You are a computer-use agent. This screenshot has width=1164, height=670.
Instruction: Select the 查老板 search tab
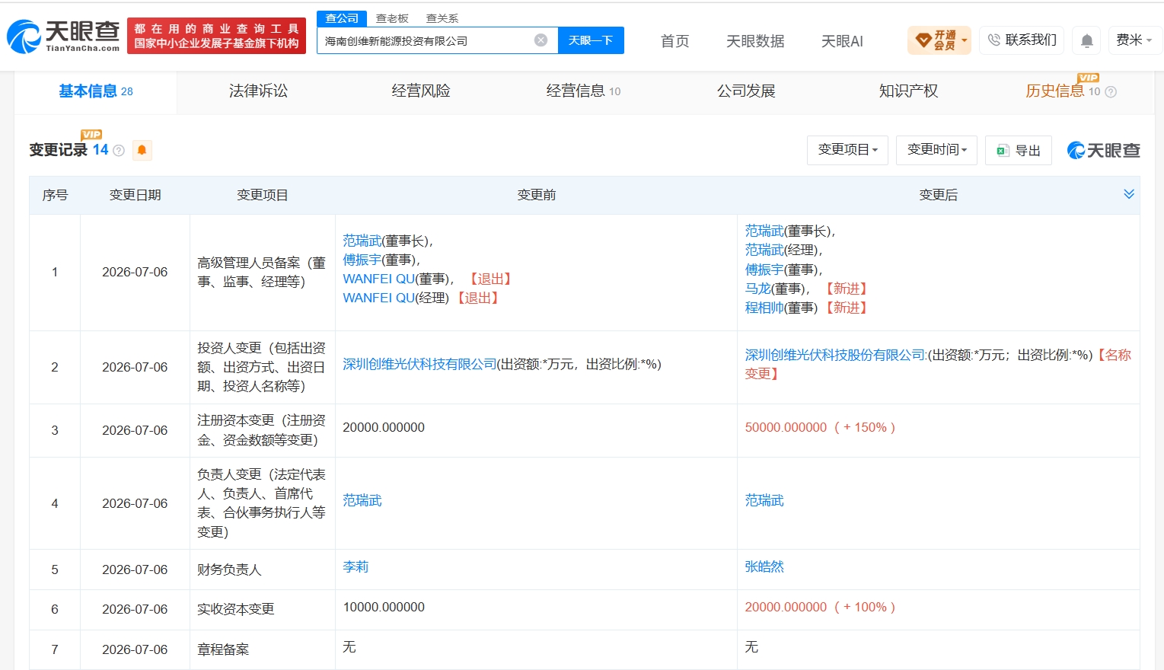coord(392,18)
